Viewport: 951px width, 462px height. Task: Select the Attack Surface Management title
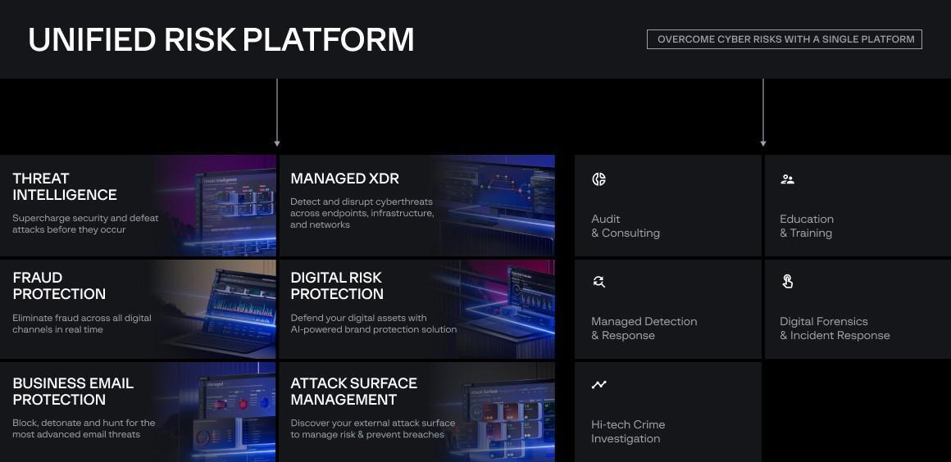point(353,392)
